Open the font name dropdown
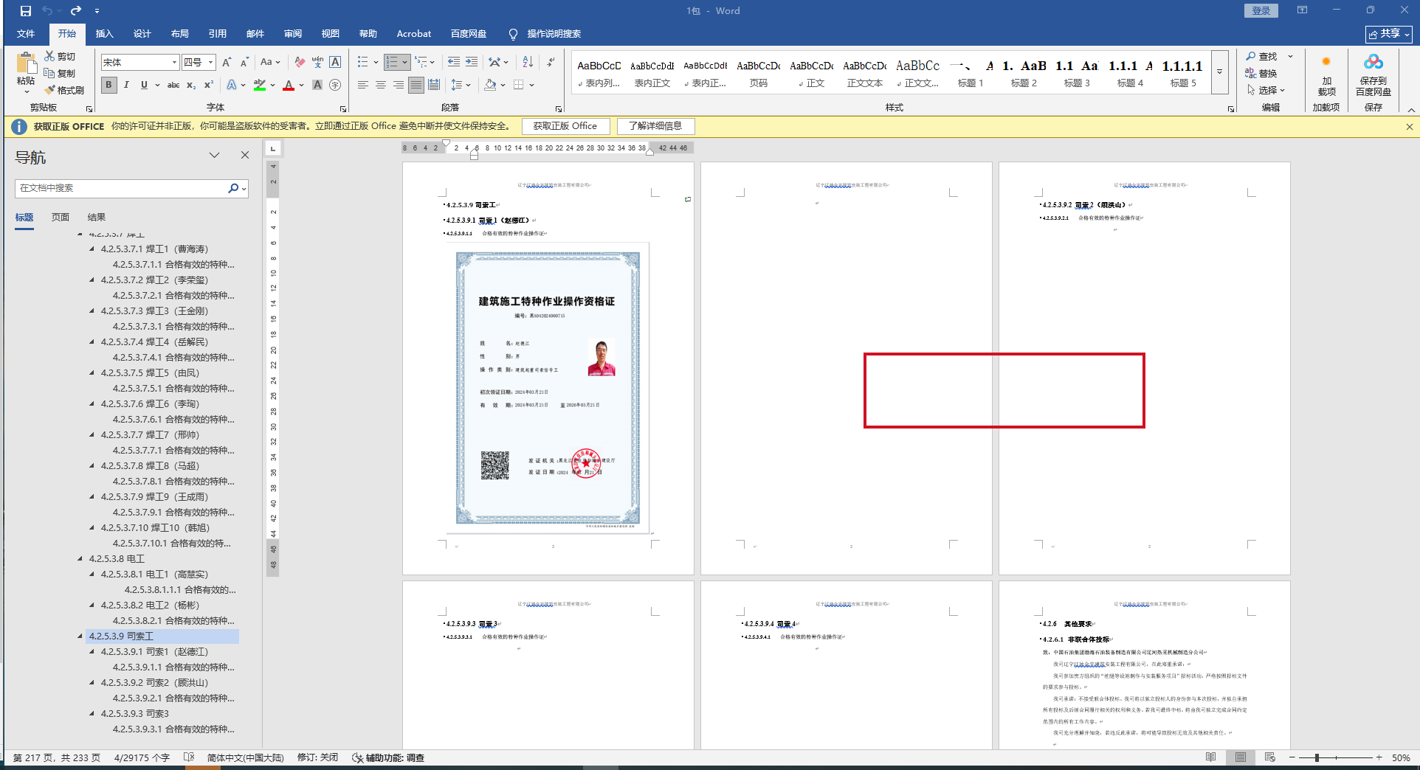 174,62
